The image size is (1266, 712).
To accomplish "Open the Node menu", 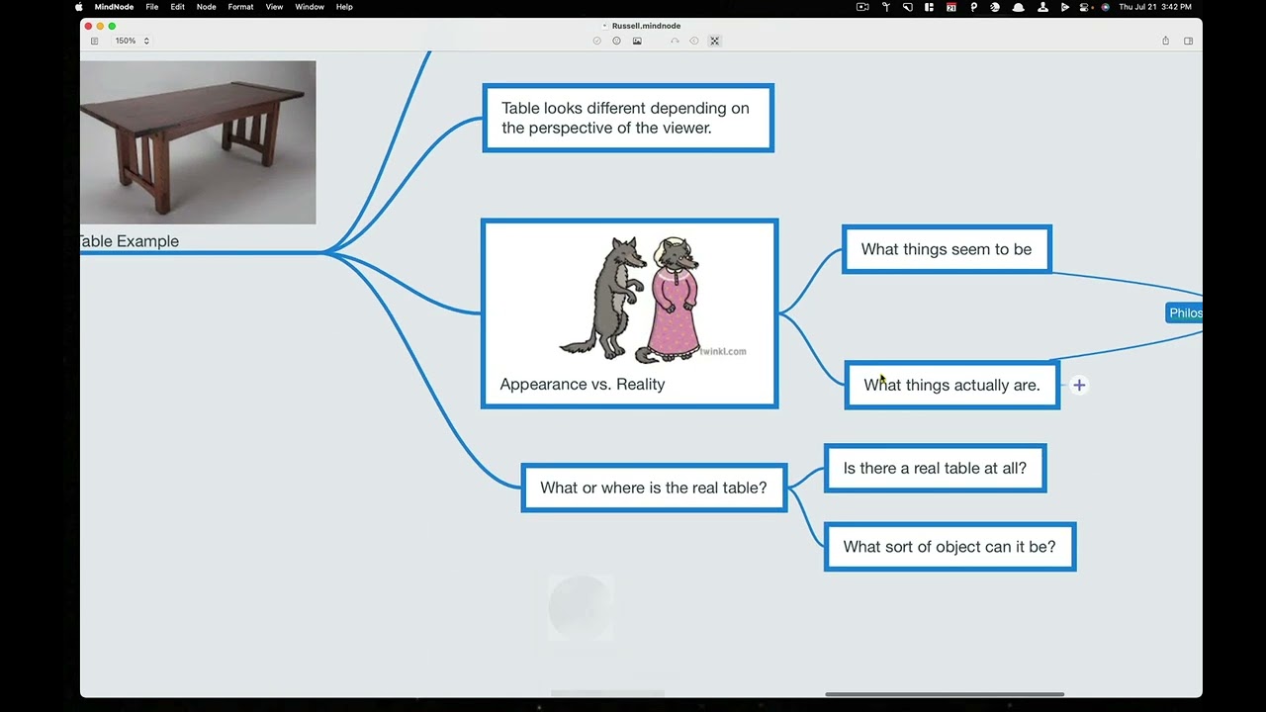I will coord(206,7).
